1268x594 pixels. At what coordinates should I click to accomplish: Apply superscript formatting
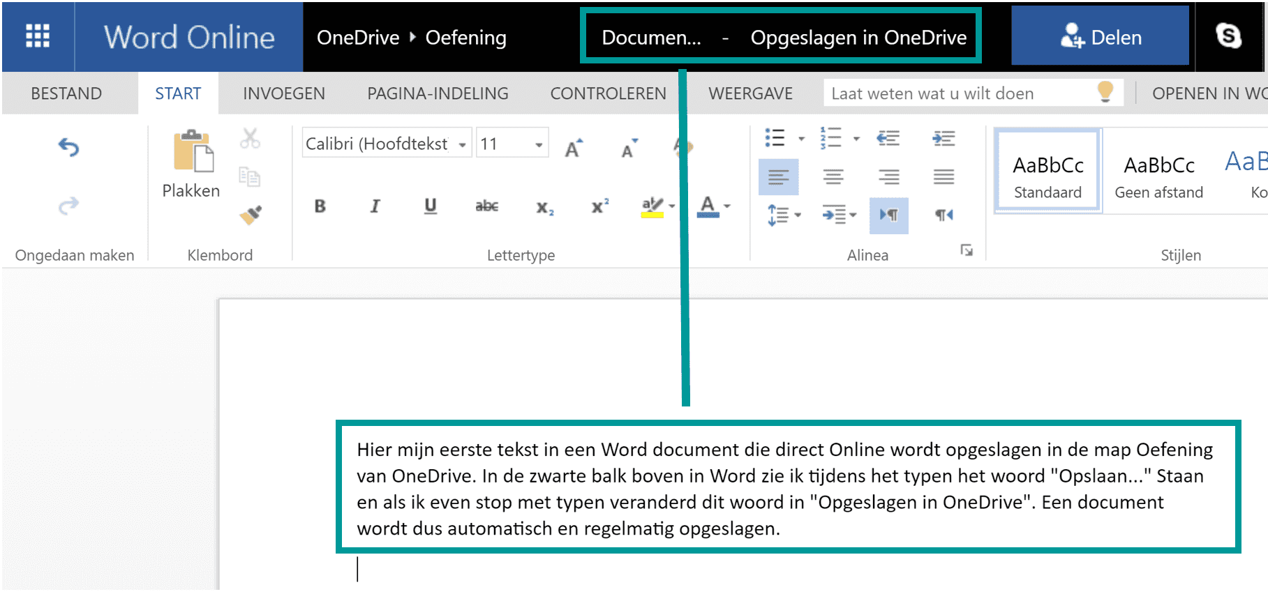coord(599,206)
